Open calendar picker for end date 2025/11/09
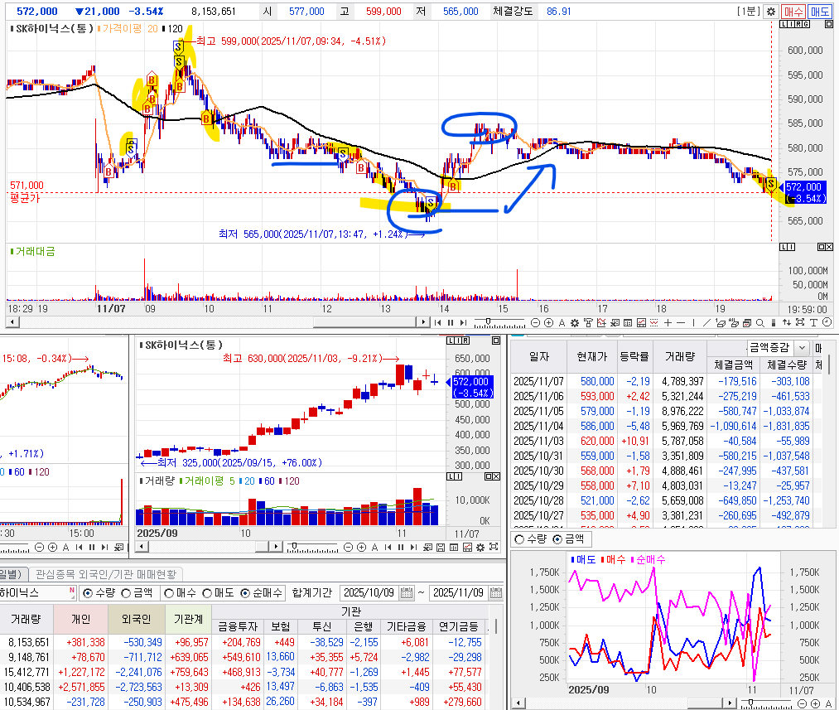Viewport: 839px width, 710px height. (x=496, y=593)
